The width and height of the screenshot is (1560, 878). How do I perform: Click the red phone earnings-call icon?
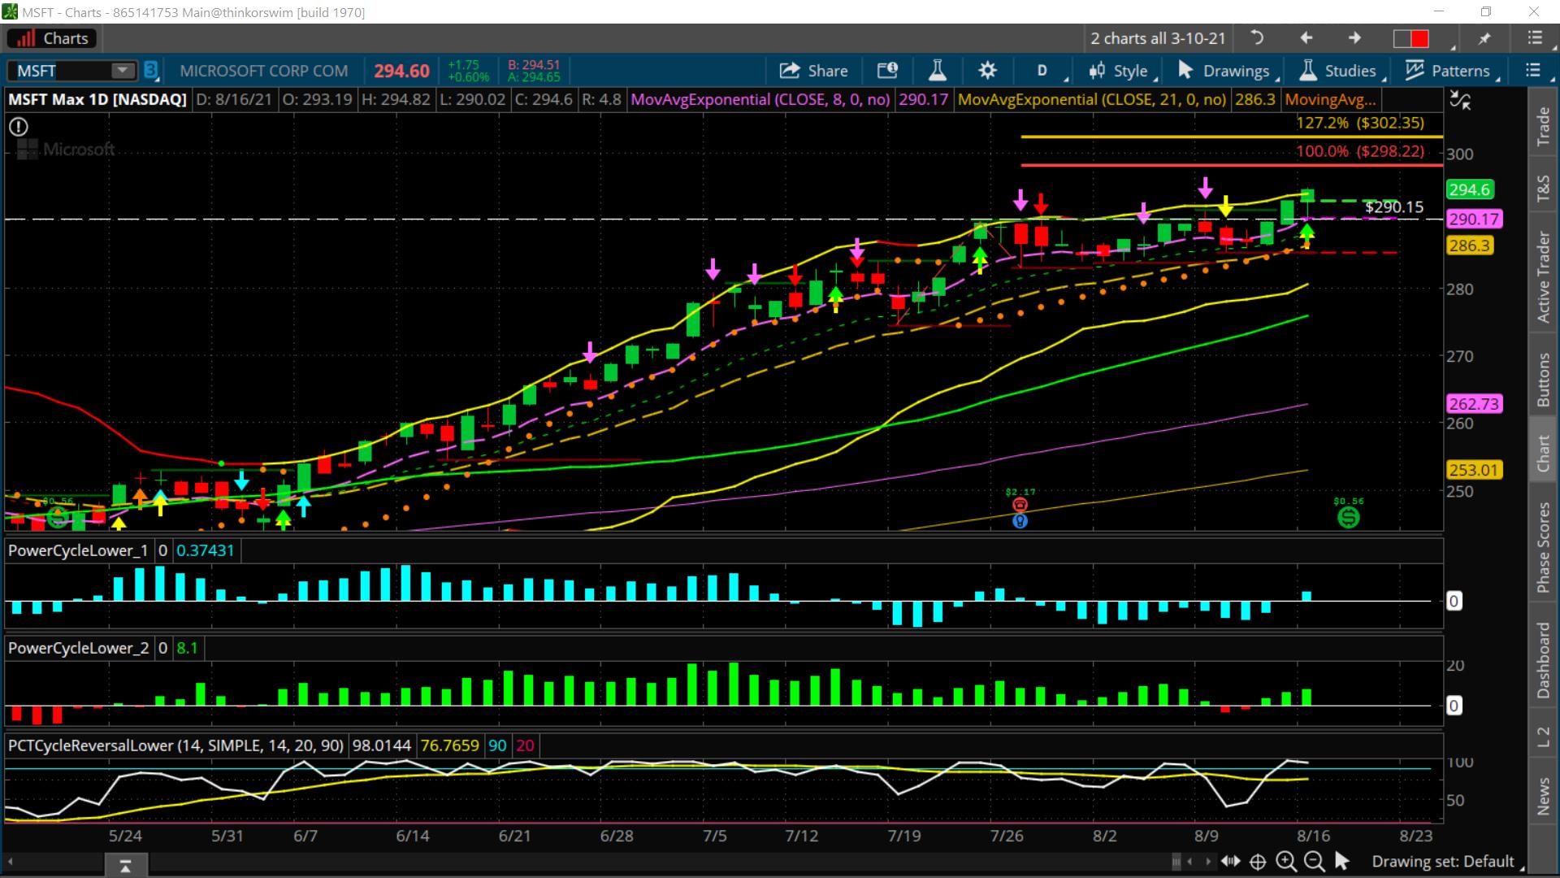[x=1020, y=505]
